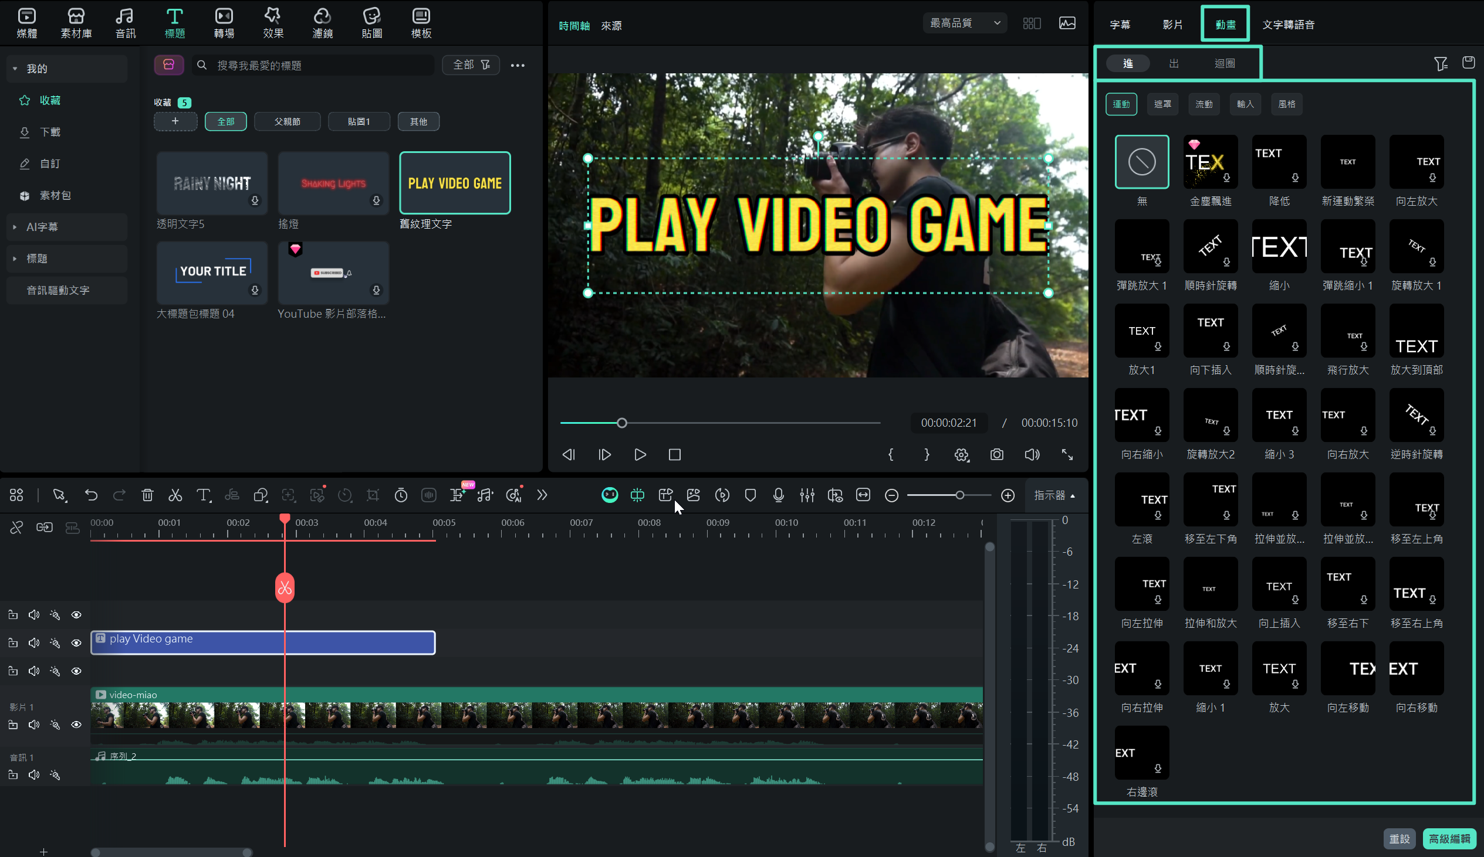Take a snapshot with the camera icon
The image size is (1484, 857).
996,455
